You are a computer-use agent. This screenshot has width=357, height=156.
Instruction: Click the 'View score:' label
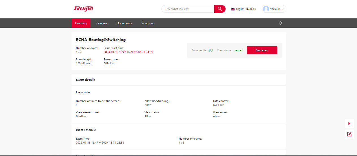point(220,112)
